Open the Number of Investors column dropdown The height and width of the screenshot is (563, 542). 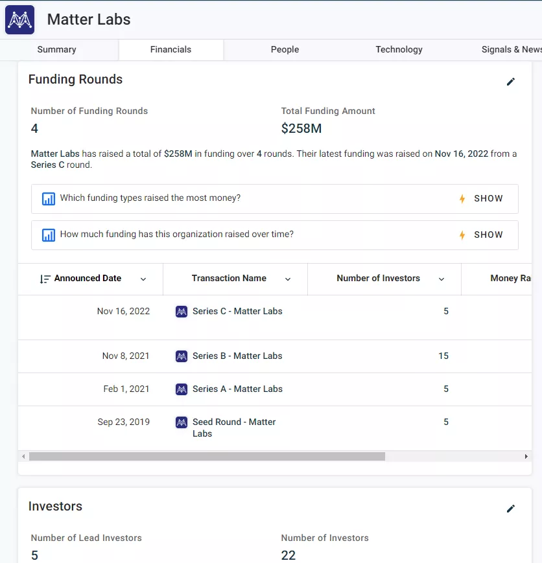[x=442, y=279]
